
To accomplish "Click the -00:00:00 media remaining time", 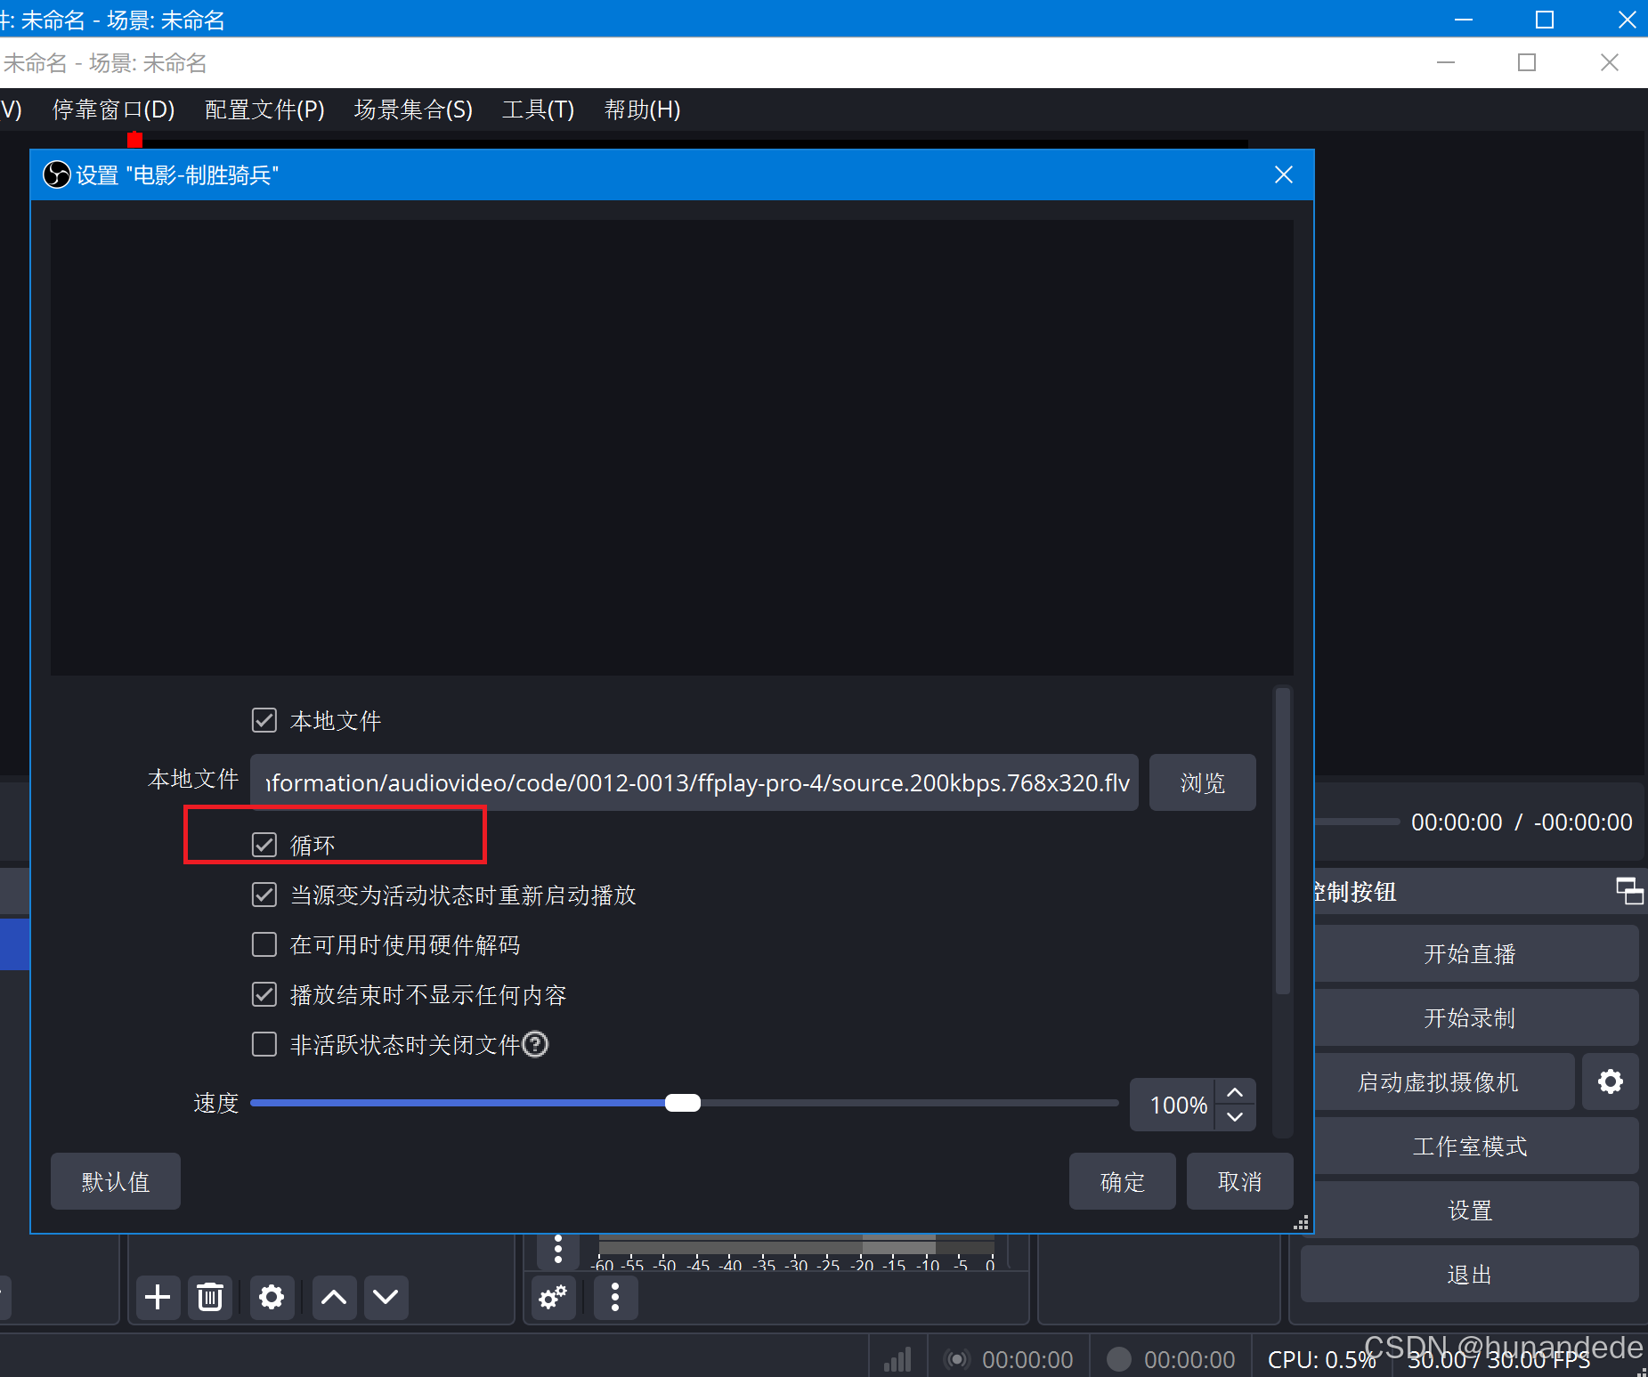I will tap(1583, 822).
